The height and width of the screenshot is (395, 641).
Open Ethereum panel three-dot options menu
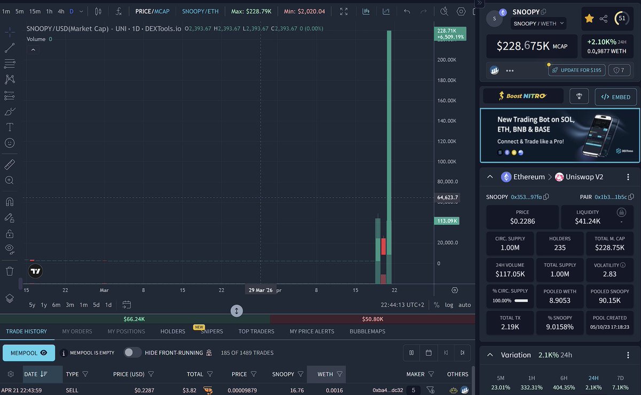pos(628,177)
